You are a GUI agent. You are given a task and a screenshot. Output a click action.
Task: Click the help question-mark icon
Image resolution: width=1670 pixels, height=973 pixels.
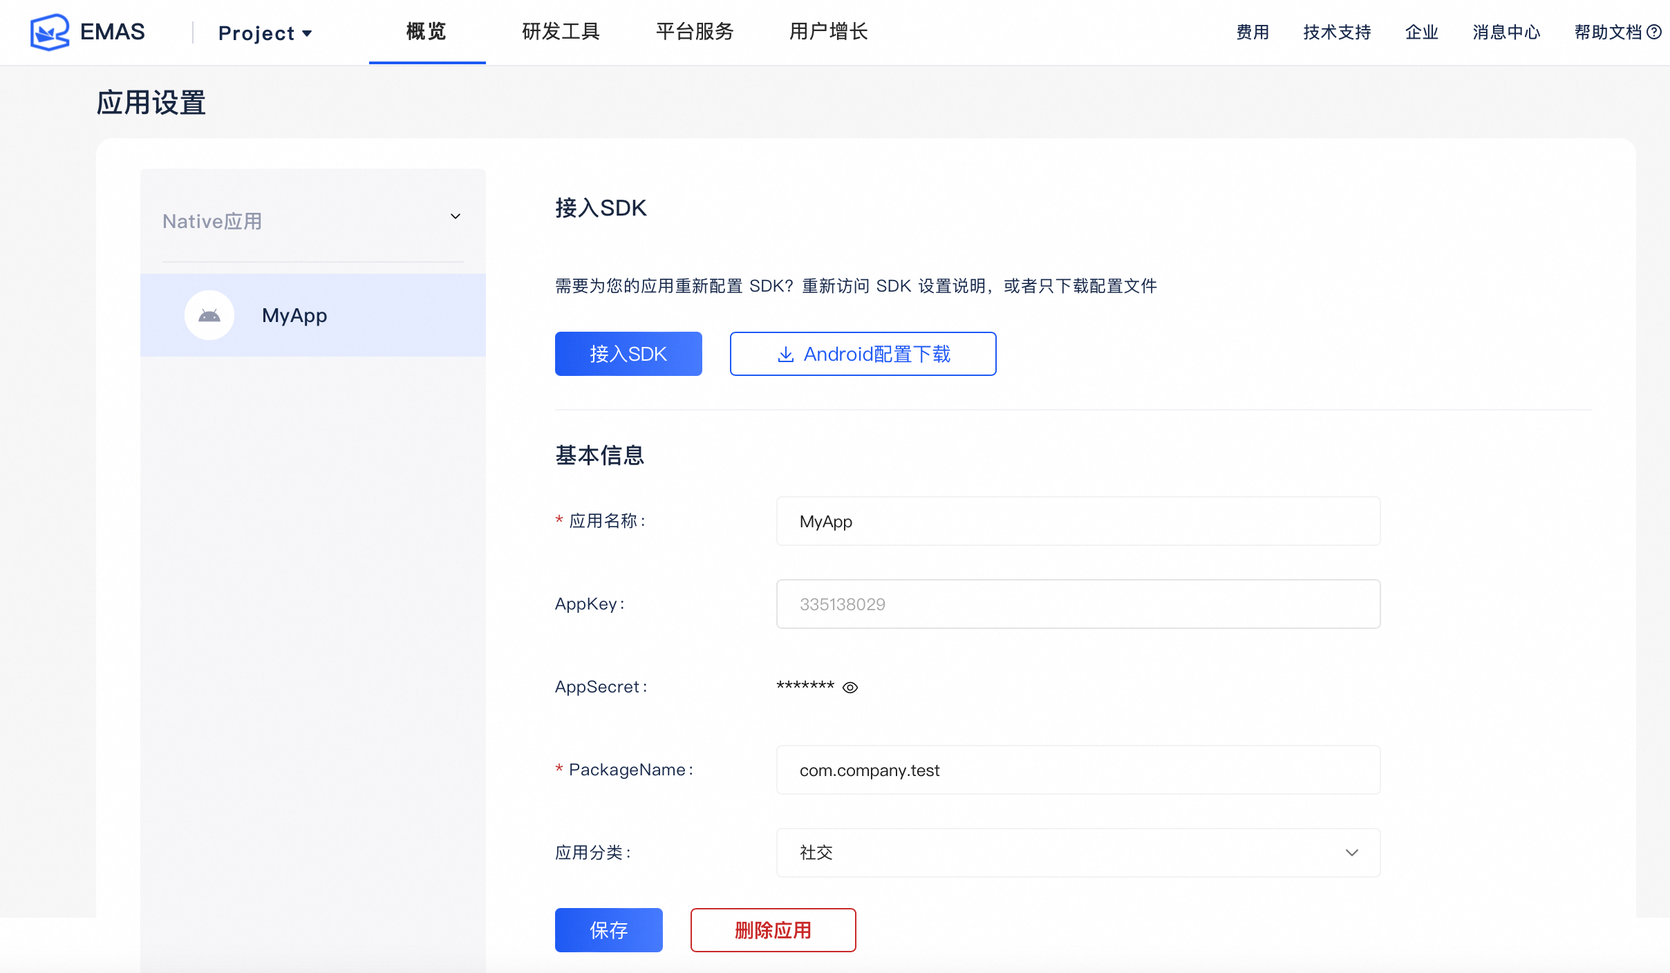(1654, 32)
